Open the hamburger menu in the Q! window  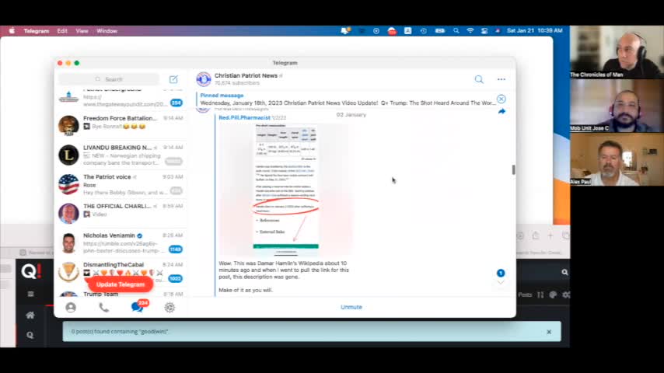[30, 294]
